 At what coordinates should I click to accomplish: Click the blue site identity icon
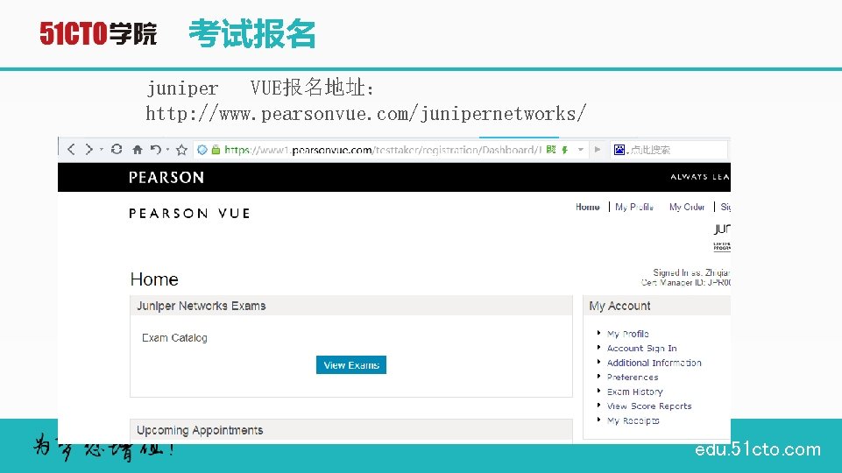[202, 150]
